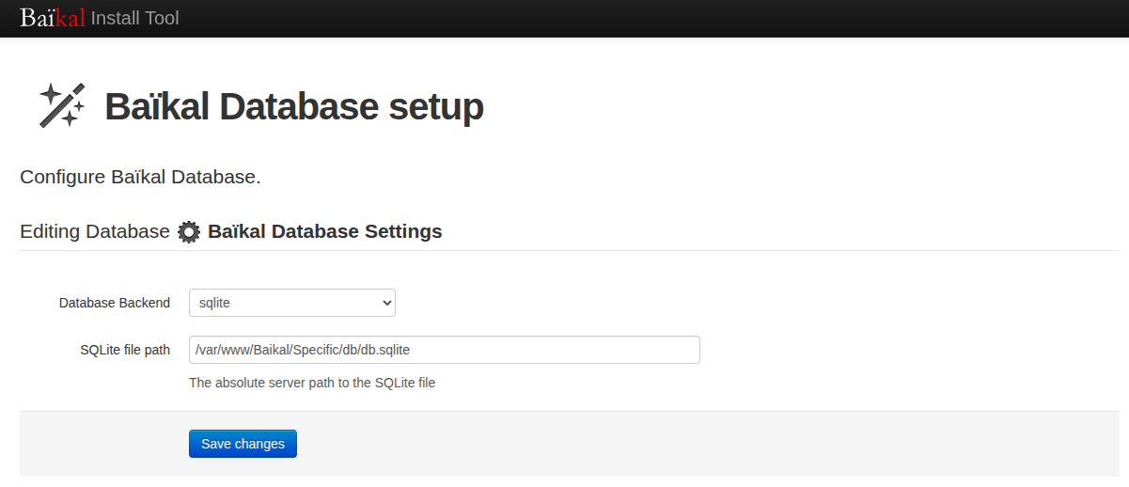1129x487 pixels.
Task: Click the Editing Database section text
Action: (x=94, y=231)
